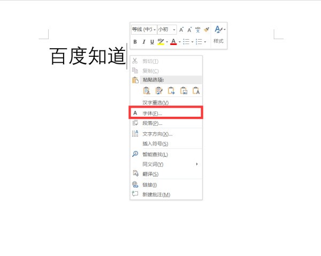Apply red font color
Image resolution: width=321 pixels, height=256 pixels.
click(x=173, y=42)
